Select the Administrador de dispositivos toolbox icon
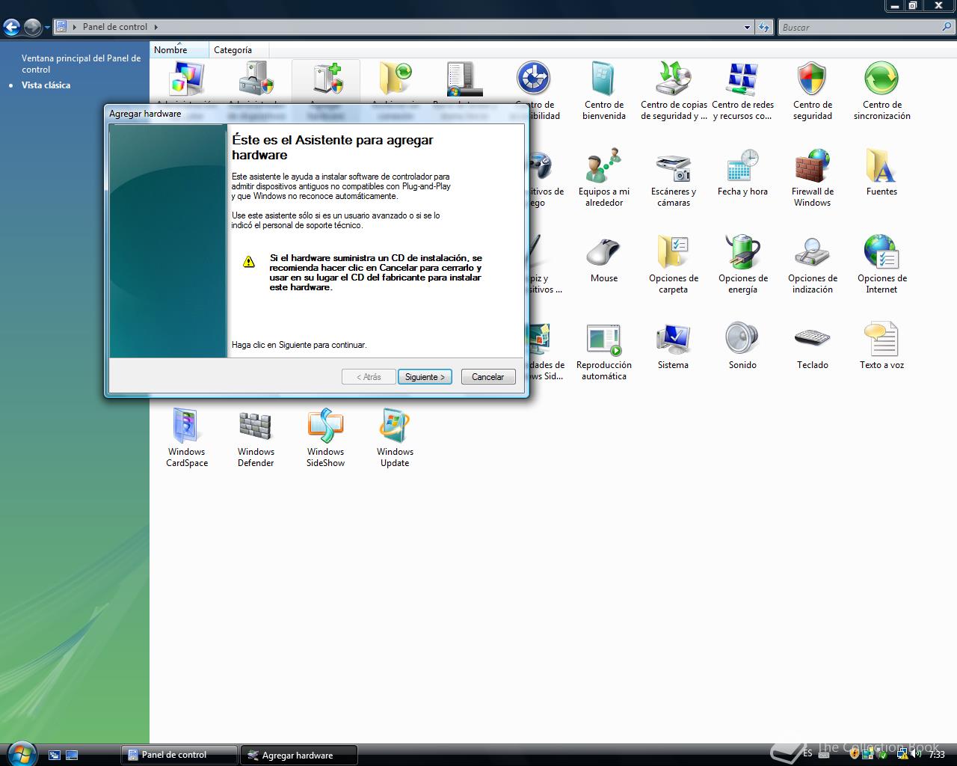The height and width of the screenshot is (766, 957). coord(256,79)
